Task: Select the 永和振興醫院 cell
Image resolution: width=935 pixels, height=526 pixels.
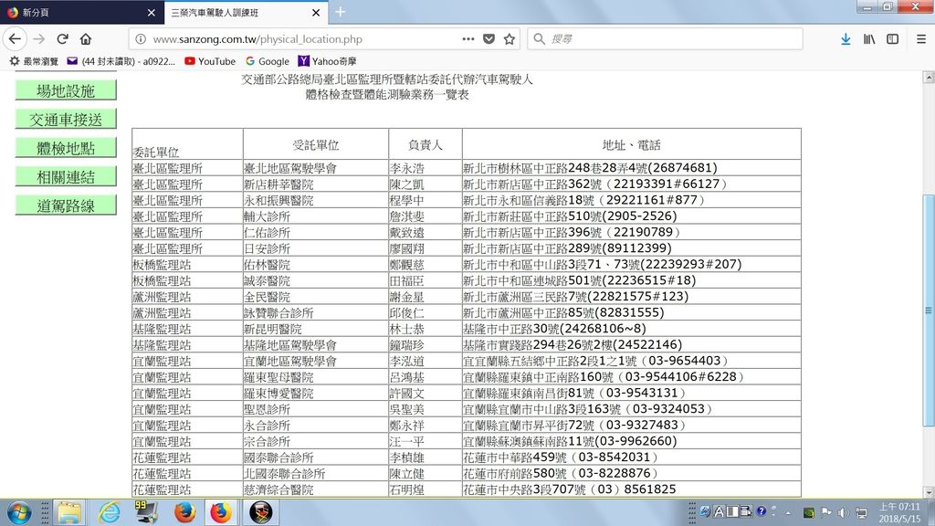Action: [315, 200]
